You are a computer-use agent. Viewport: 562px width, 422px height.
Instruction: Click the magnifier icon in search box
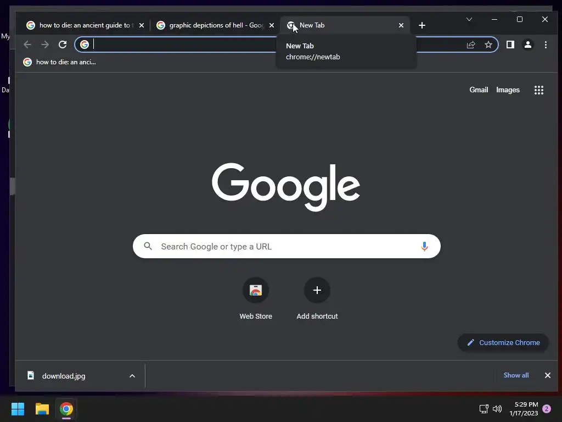(x=148, y=246)
